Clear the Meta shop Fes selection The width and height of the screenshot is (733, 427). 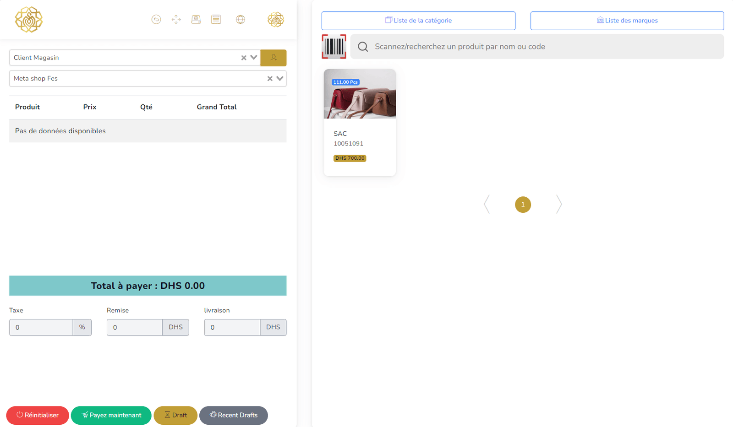click(270, 79)
